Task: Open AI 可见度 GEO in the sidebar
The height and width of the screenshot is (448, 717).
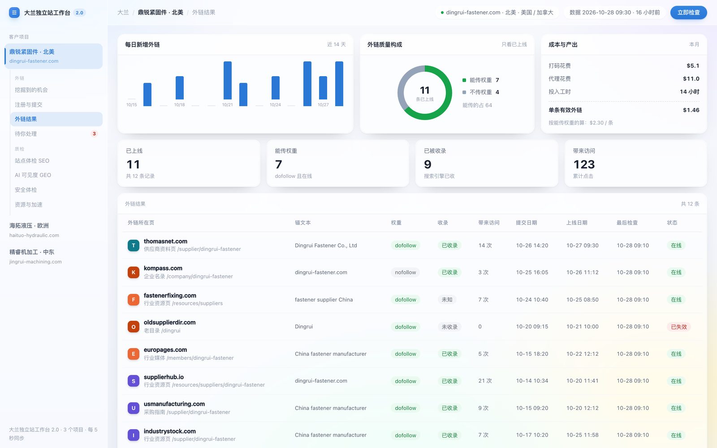Action: click(x=56, y=175)
